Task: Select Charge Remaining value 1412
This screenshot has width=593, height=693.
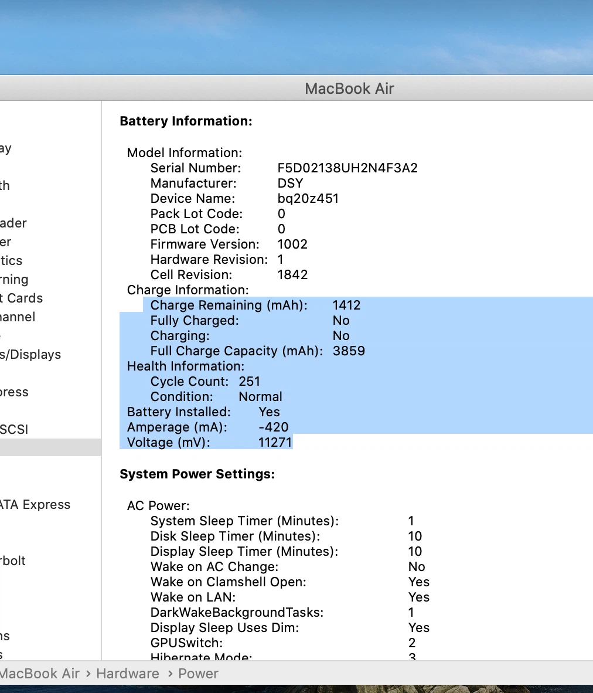Action: point(346,305)
